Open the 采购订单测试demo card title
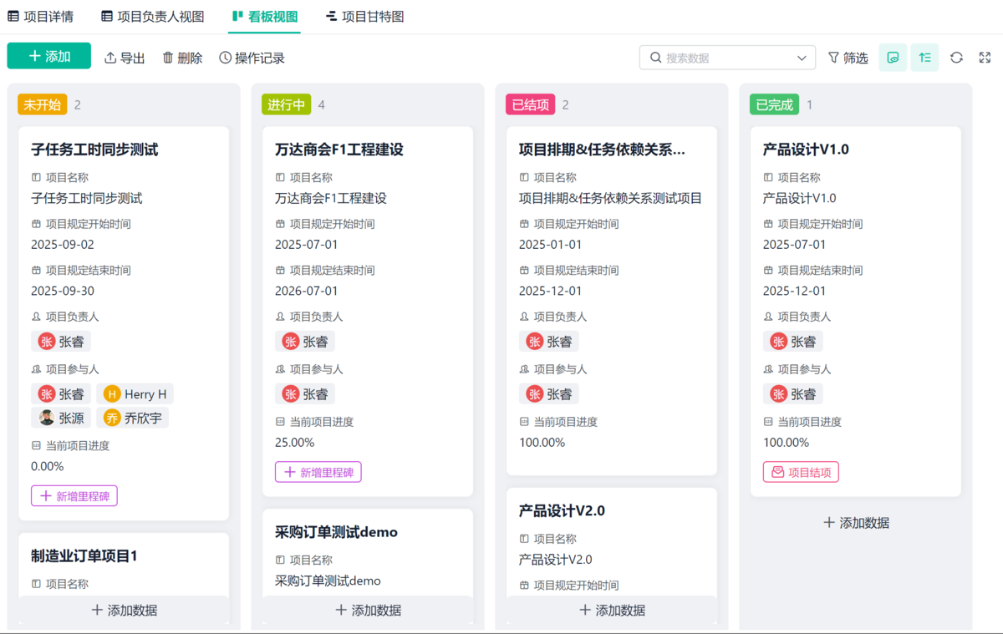The height and width of the screenshot is (634, 1003). tap(336, 532)
